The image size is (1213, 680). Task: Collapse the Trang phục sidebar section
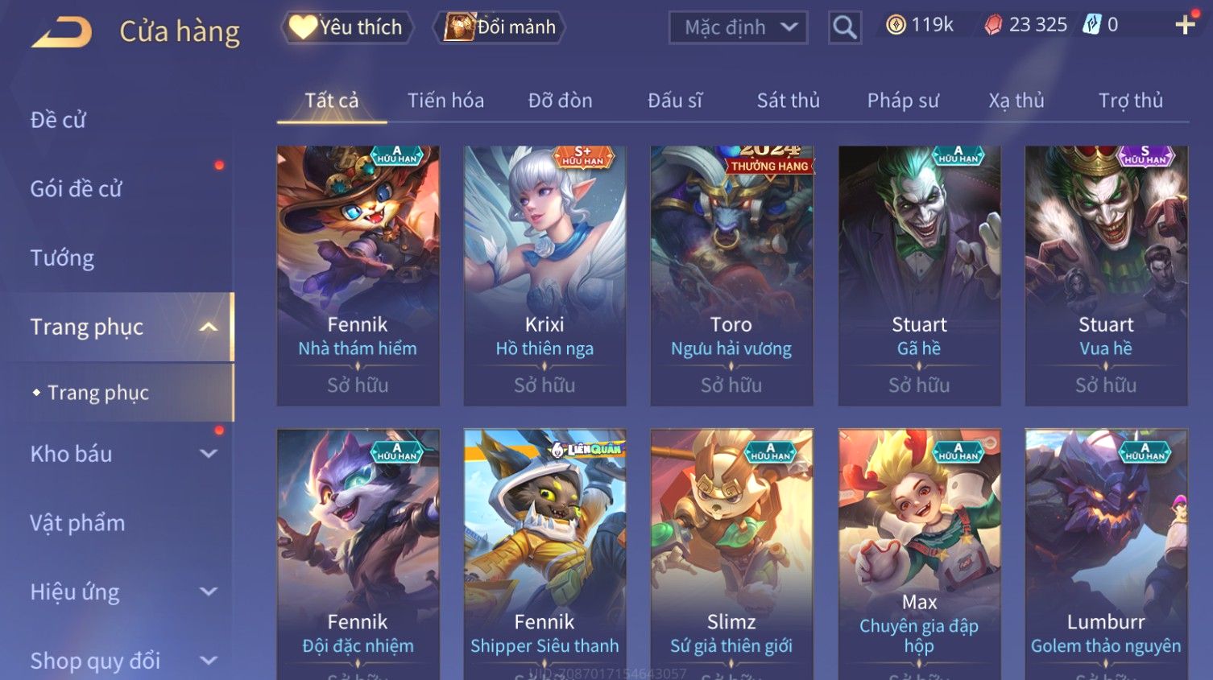[209, 327]
